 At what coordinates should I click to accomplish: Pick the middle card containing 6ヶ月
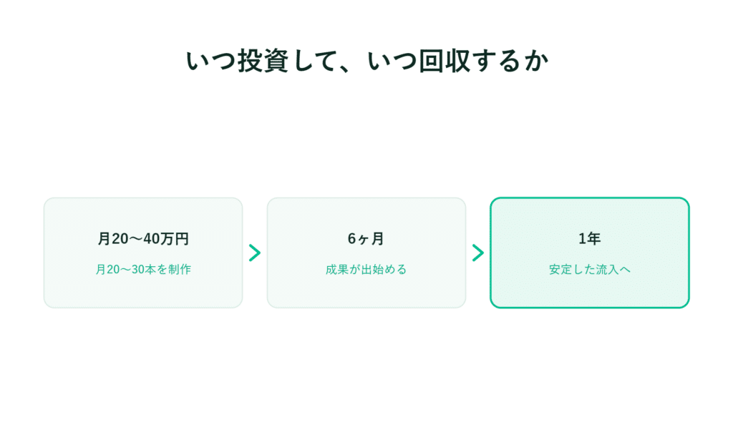click(x=366, y=253)
